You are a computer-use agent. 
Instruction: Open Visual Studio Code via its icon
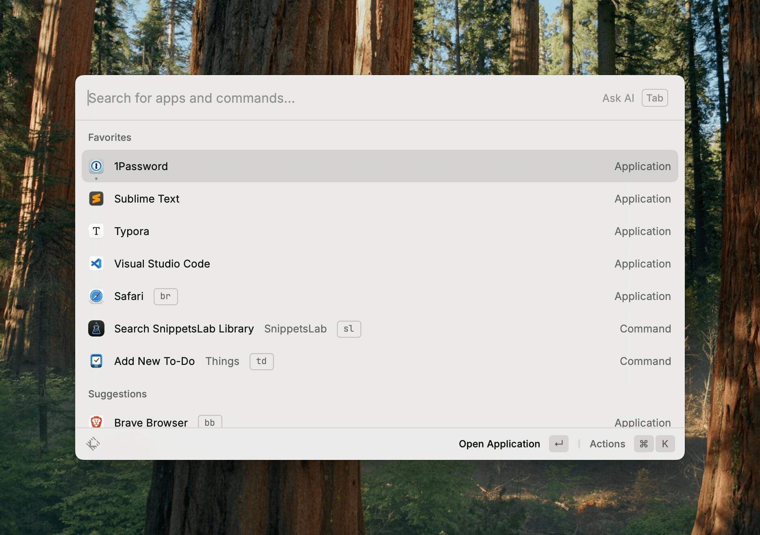click(x=96, y=263)
